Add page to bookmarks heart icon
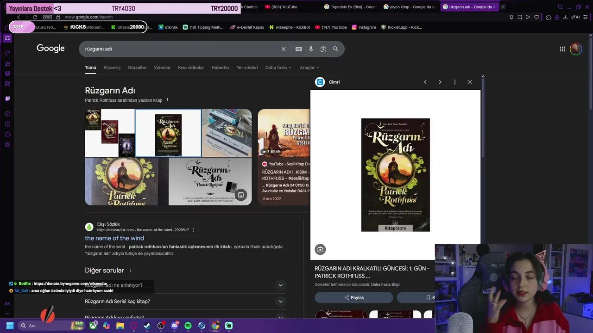593x333 pixels. [536, 17]
